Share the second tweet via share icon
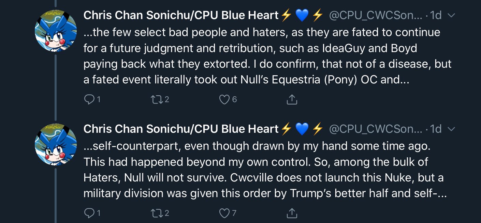Screen dimensions: 481x223 (292, 213)
